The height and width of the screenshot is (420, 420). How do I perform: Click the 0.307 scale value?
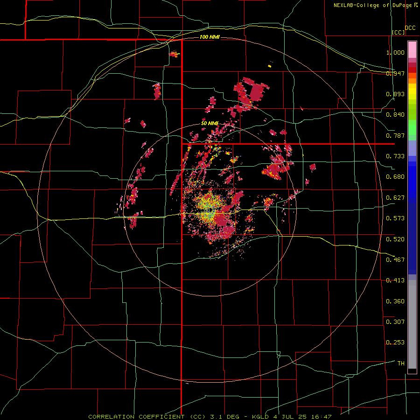395,322
